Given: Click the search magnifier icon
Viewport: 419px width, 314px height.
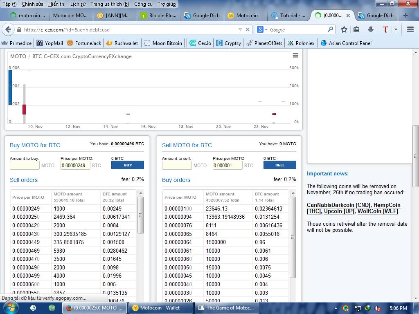Looking at the screenshot, I should coord(331,29).
